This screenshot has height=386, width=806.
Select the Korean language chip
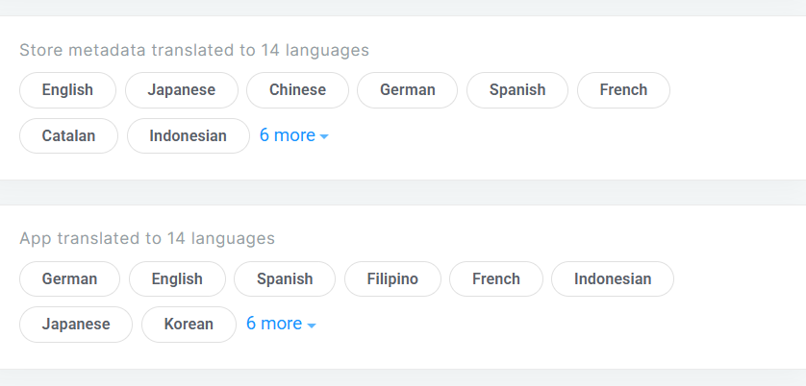tap(189, 325)
